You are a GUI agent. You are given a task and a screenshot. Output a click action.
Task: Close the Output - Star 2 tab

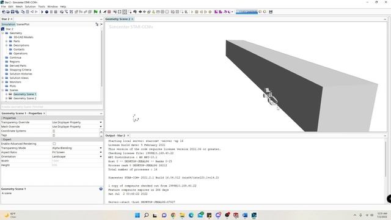coord(128,136)
